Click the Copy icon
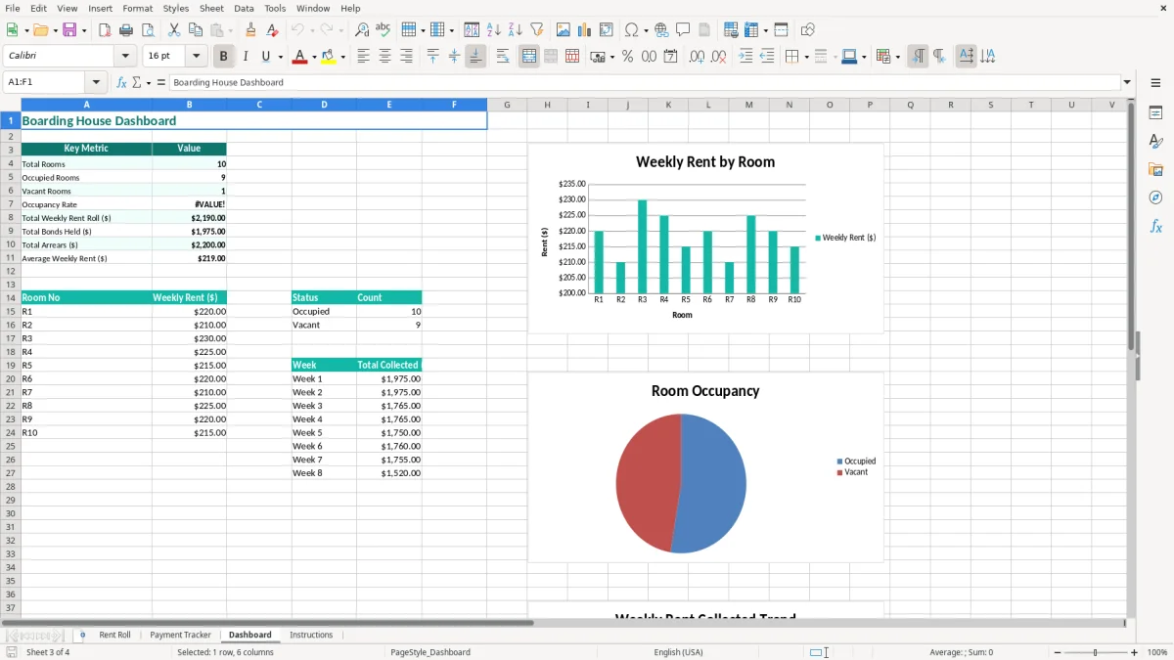The height and width of the screenshot is (660, 1174). pyautogui.click(x=196, y=30)
